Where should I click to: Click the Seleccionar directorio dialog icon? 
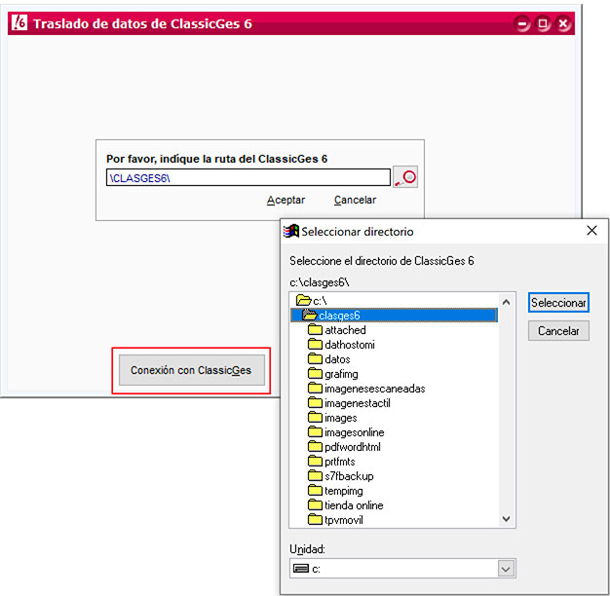291,231
